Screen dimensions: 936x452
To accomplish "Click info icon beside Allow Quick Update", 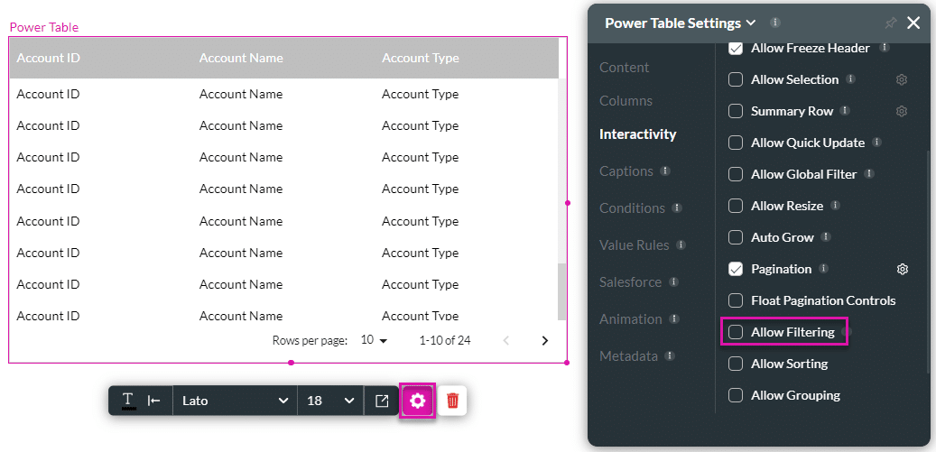I will 877,142.
